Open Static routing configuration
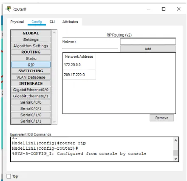187x181 pixels. click(31, 58)
